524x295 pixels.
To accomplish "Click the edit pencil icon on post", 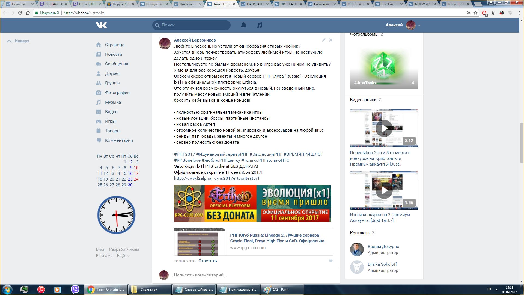I will click(x=324, y=40).
